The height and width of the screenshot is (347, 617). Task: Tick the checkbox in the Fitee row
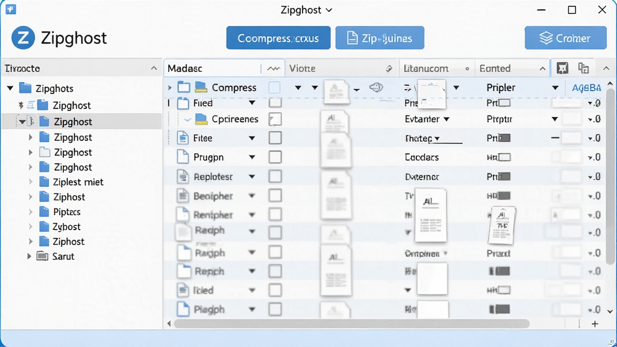click(x=275, y=138)
